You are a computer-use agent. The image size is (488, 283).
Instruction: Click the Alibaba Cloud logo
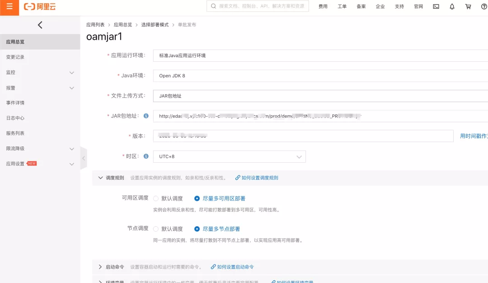click(40, 6)
